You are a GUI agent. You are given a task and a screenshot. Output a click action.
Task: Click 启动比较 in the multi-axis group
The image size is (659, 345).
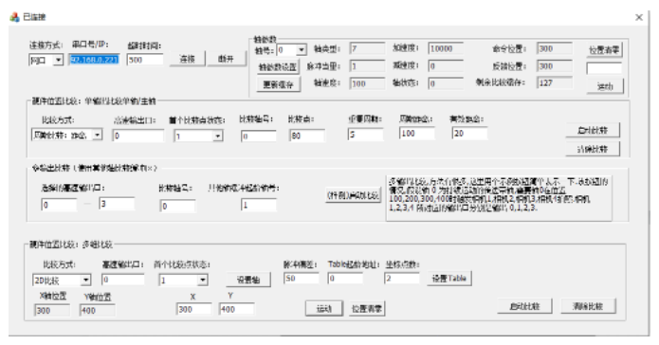click(x=524, y=306)
